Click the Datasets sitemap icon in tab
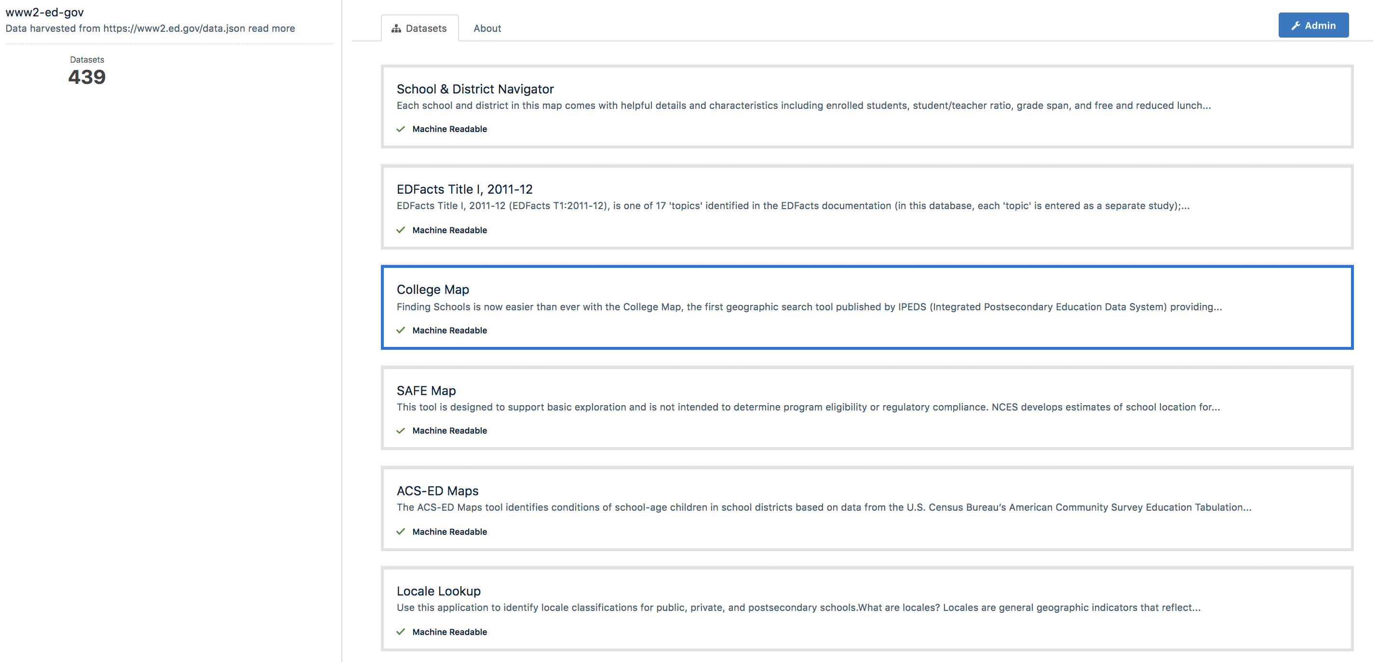1378x662 pixels. (396, 28)
